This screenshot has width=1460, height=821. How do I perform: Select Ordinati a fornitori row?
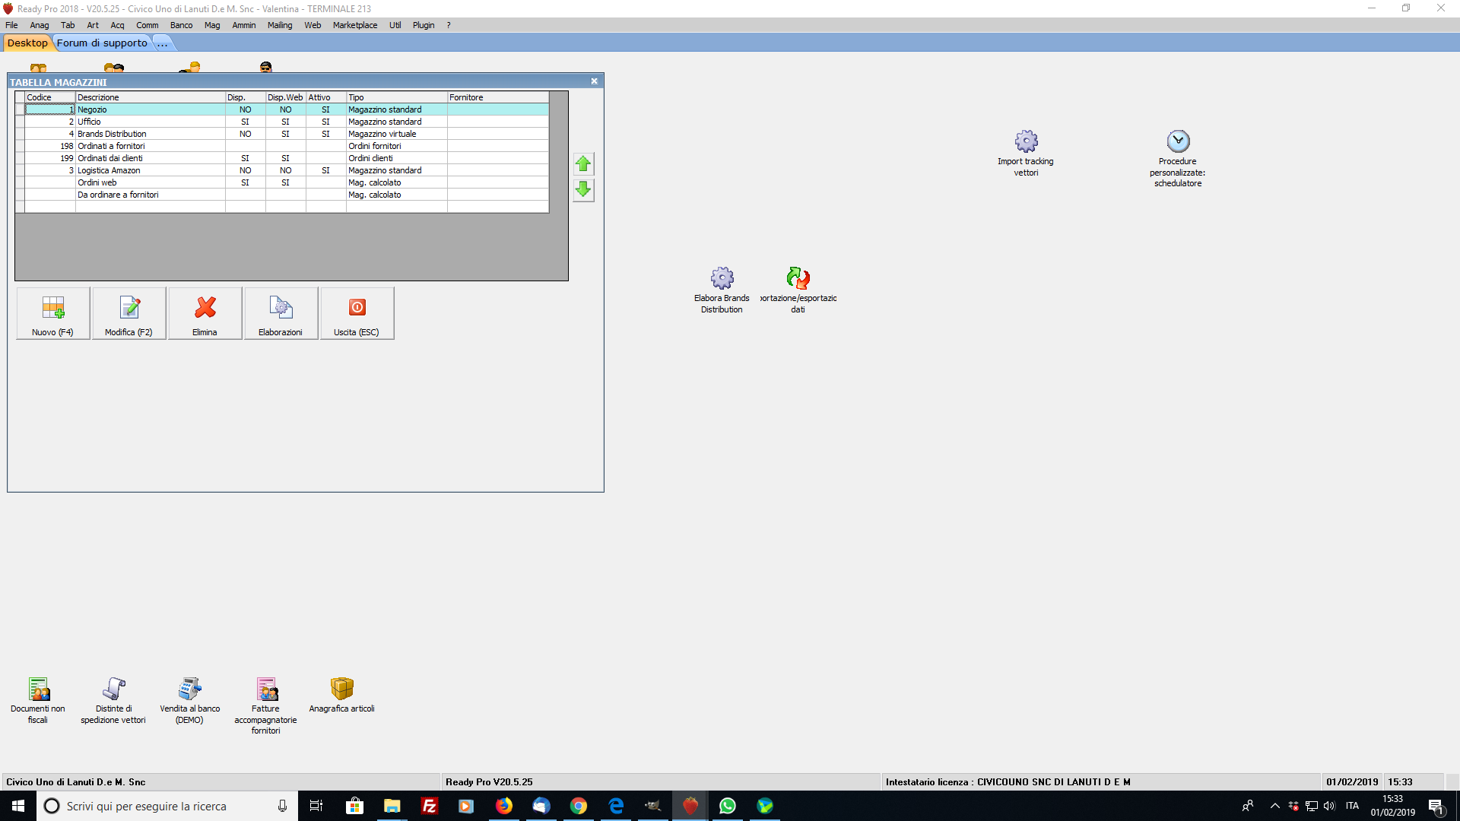pos(282,146)
